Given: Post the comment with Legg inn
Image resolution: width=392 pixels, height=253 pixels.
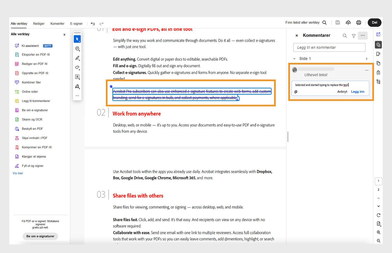Looking at the screenshot, I should (x=358, y=92).
